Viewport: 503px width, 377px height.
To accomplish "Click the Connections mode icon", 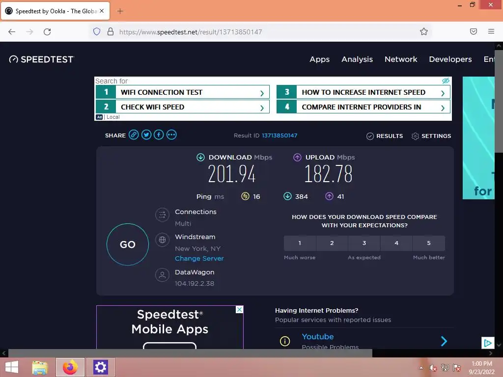I will tap(162, 215).
